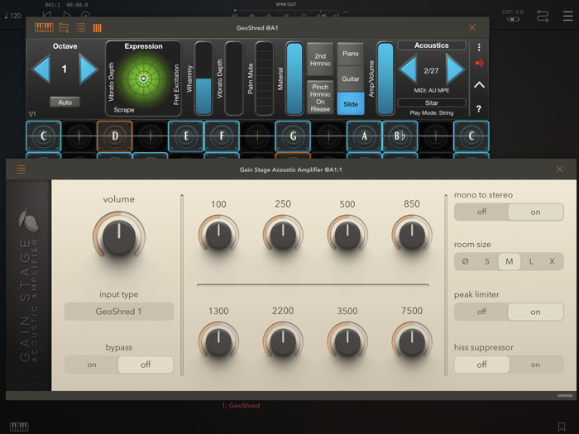Open the host hamburger menu
Image resolution: width=579 pixels, height=434 pixels.
click(x=567, y=16)
